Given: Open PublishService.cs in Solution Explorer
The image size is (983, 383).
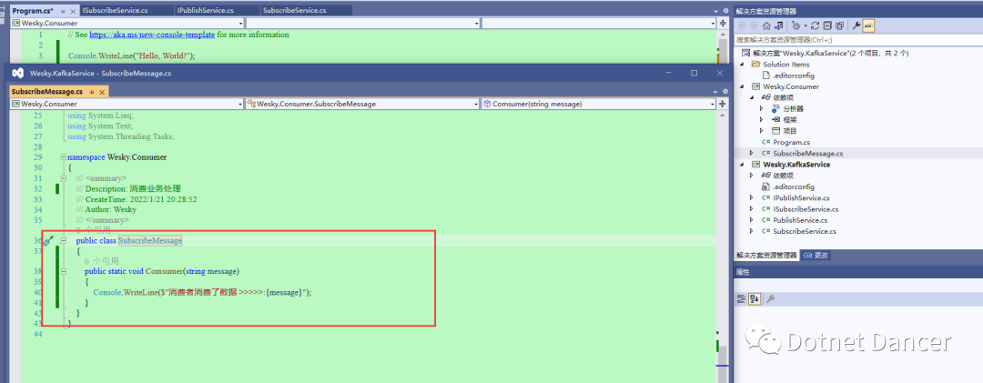Looking at the screenshot, I should (x=800, y=220).
